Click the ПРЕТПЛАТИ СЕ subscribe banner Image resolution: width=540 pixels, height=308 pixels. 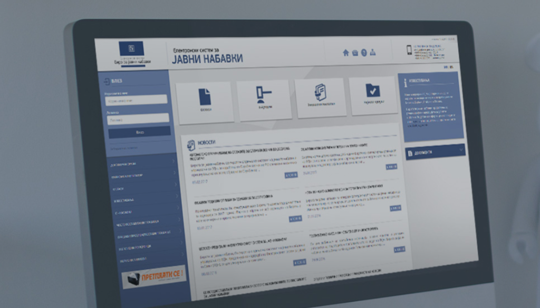[x=153, y=276]
